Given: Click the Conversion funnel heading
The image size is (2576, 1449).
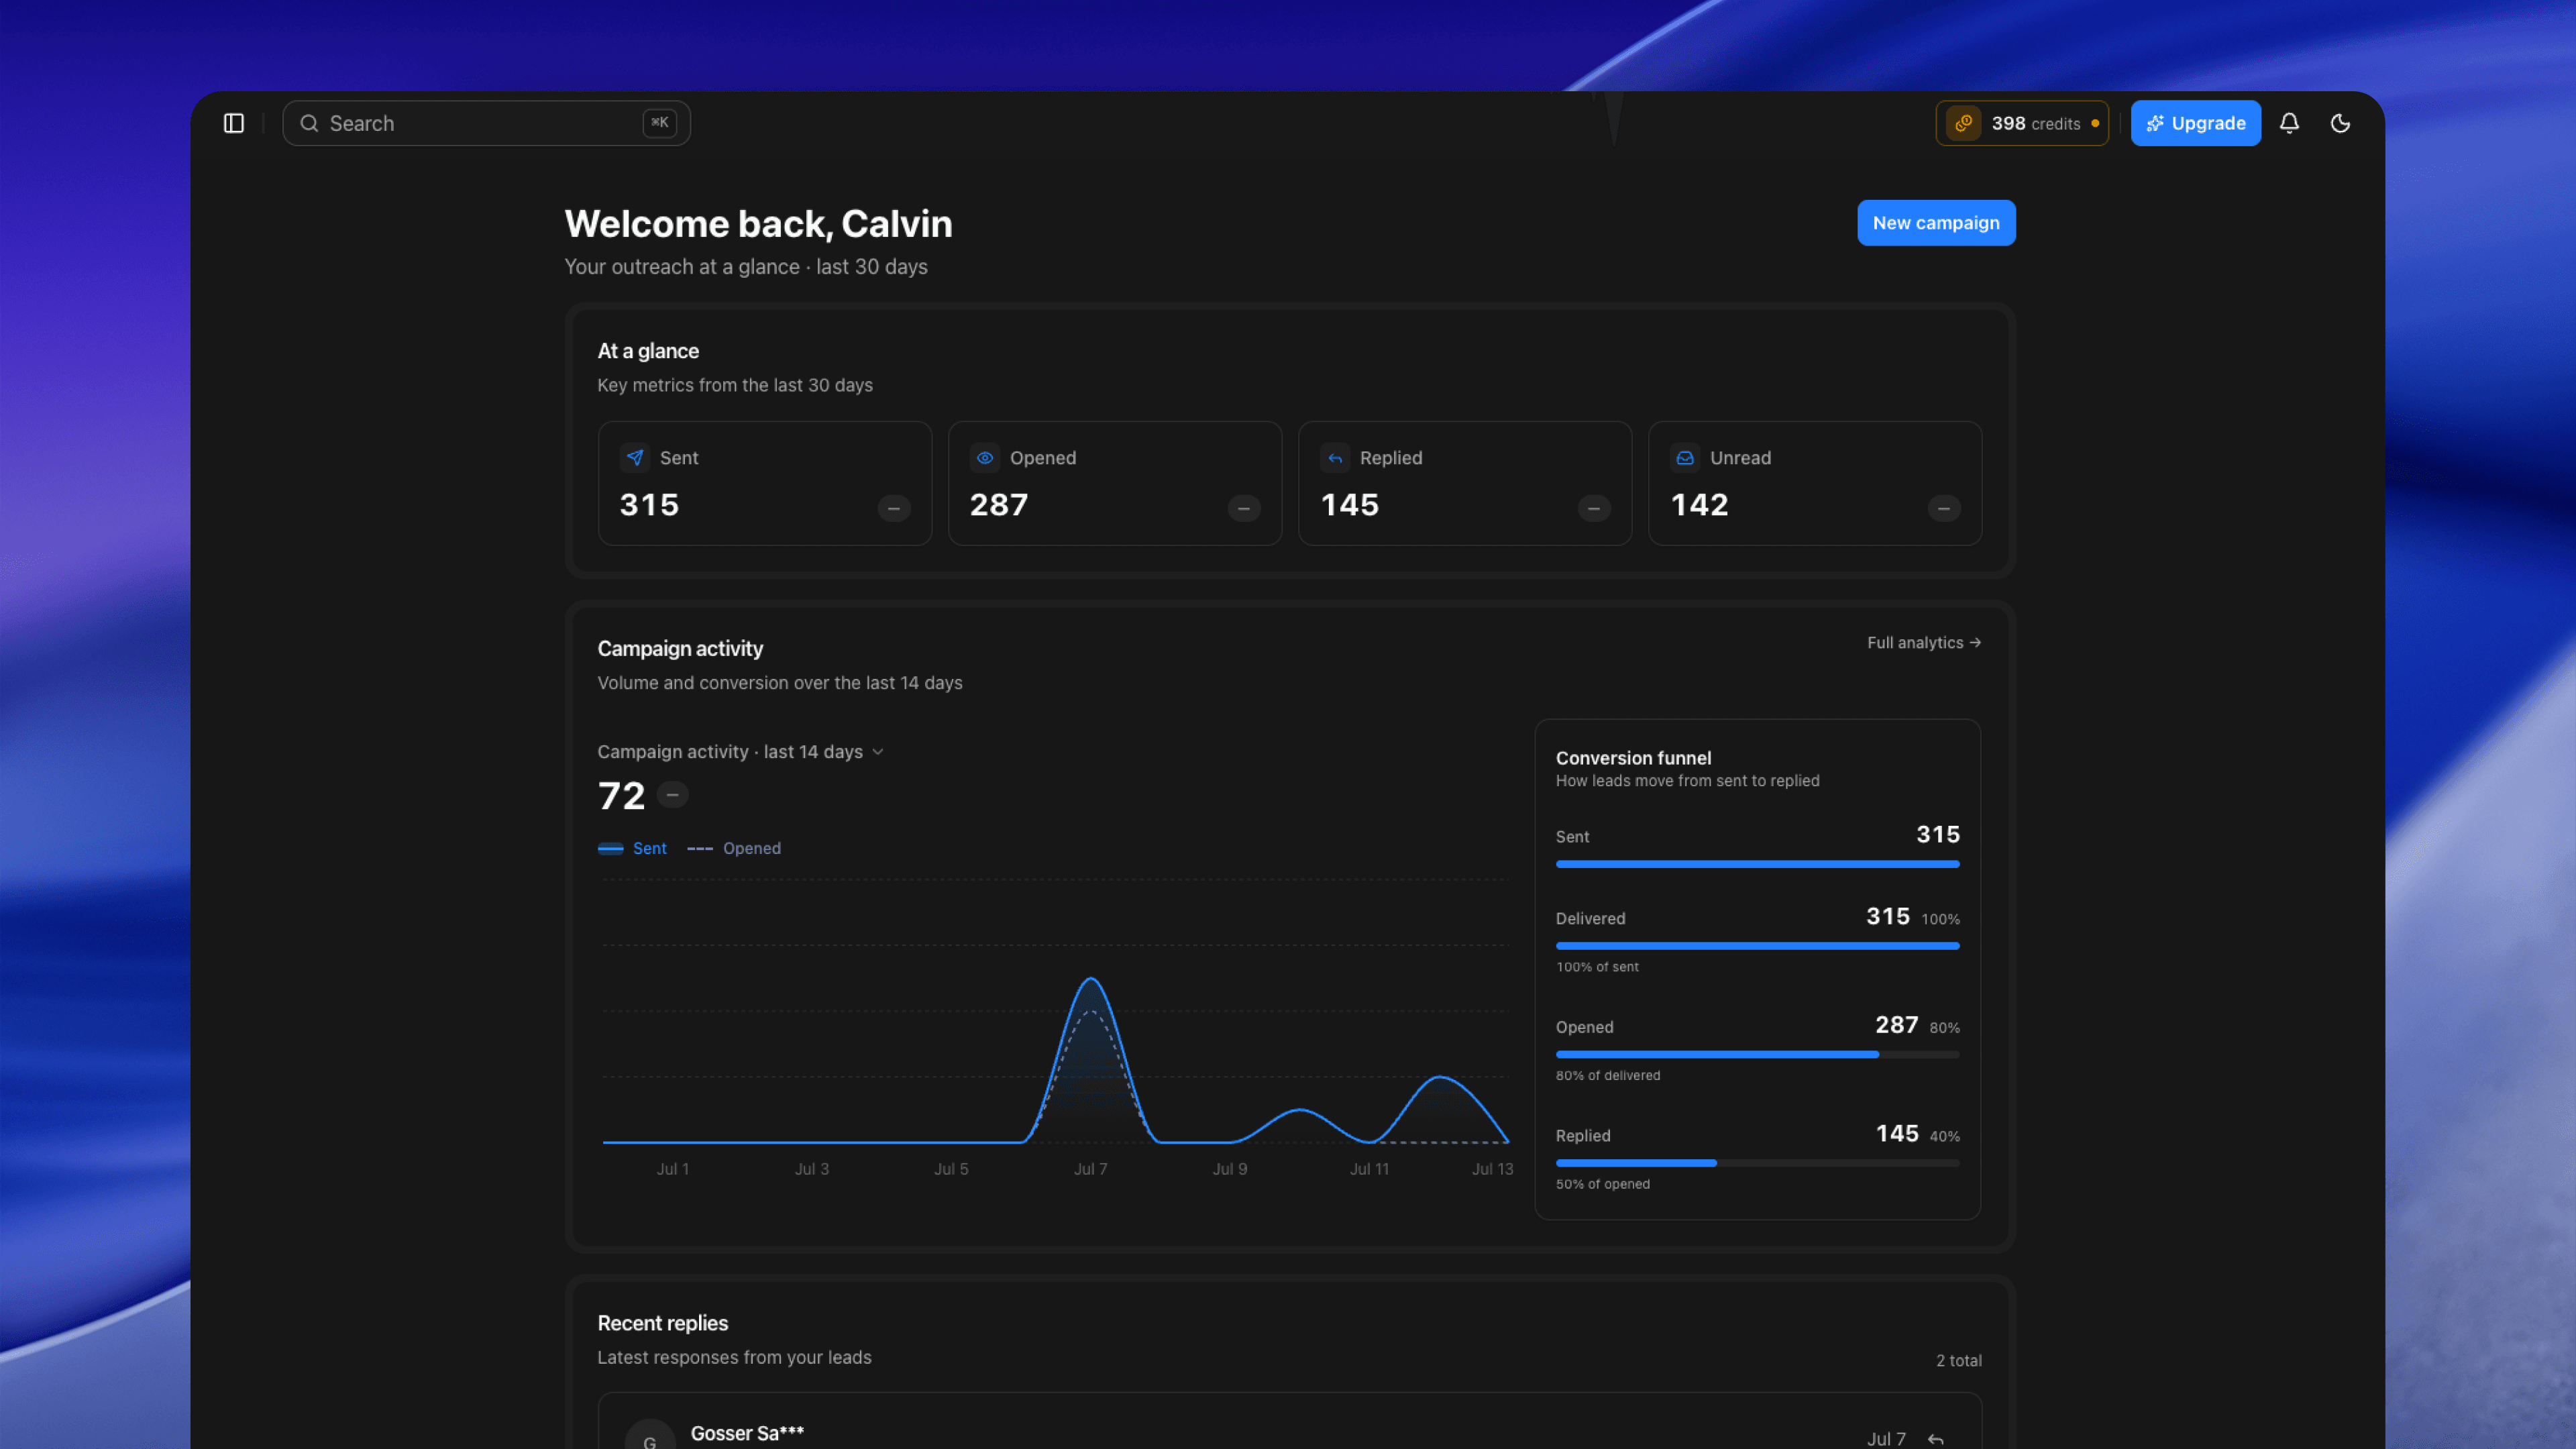Looking at the screenshot, I should click(x=1633, y=758).
